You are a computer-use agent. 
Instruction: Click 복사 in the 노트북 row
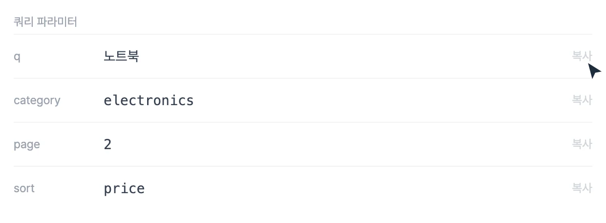(582, 56)
